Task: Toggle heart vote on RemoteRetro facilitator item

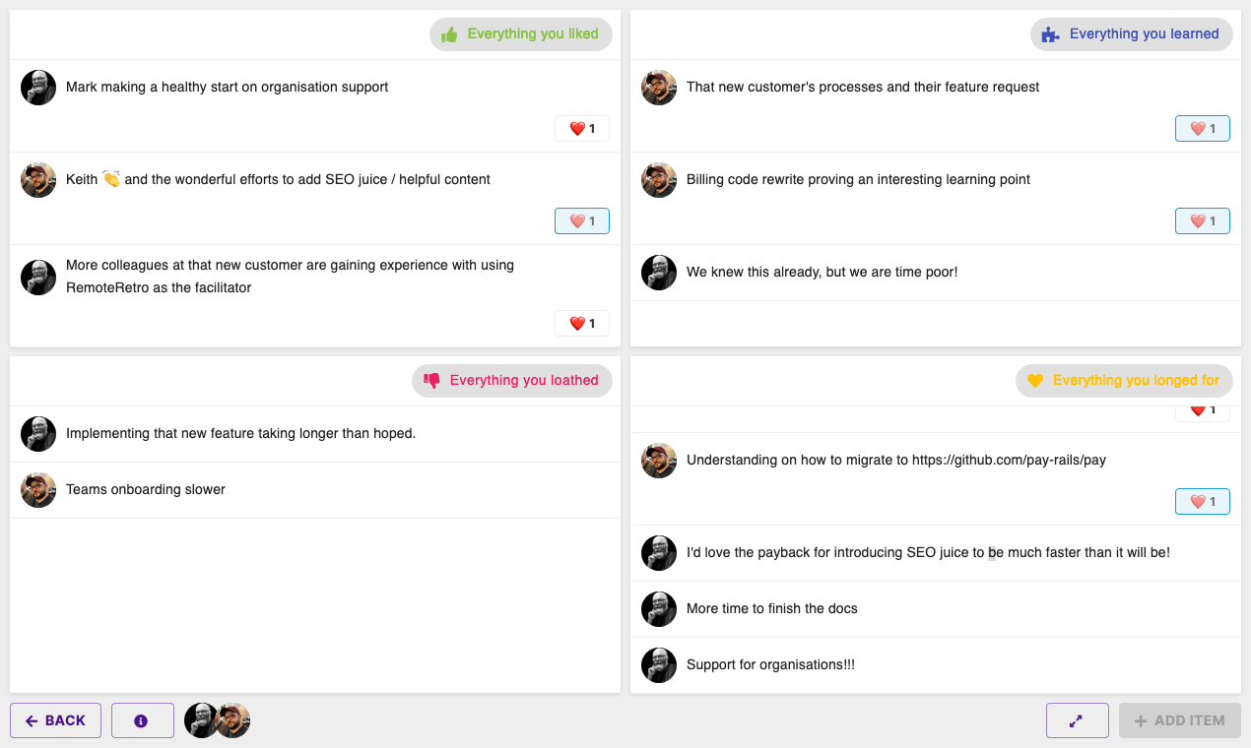Action: point(582,324)
